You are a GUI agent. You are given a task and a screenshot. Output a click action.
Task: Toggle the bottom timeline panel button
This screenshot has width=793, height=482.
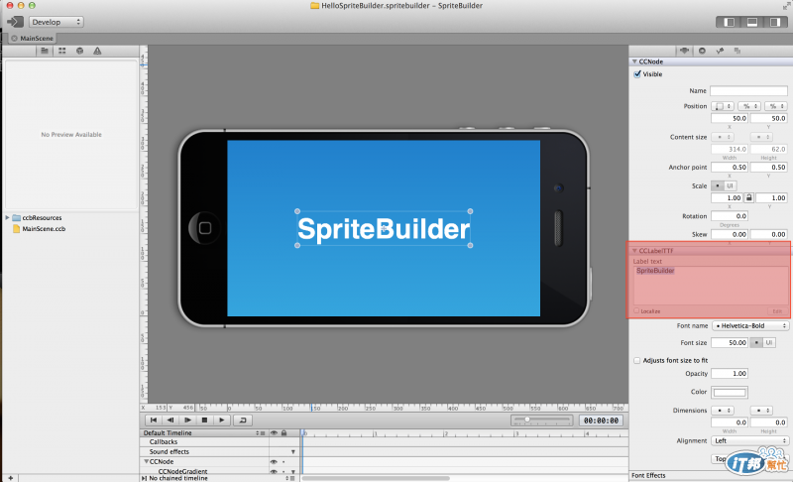coord(752,22)
